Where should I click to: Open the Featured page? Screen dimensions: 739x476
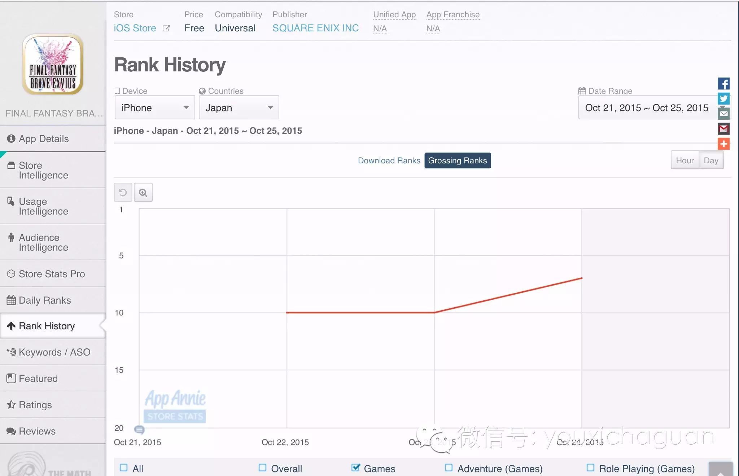point(53,378)
